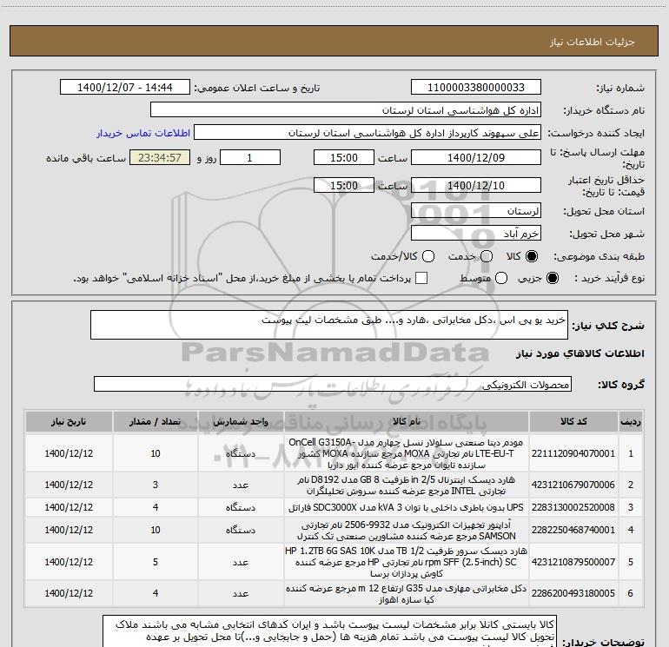Click the delivery city field خرم آباد

pos(476,234)
